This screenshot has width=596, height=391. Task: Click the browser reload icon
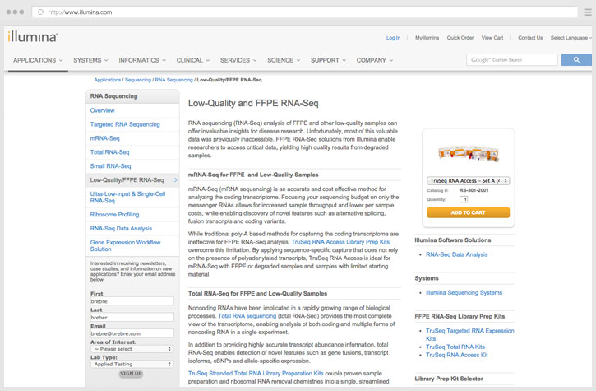click(x=40, y=12)
